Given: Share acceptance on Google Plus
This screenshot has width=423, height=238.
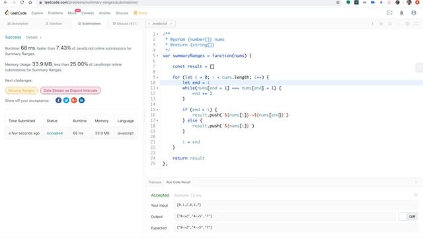Looking at the screenshot, I should [74, 100].
